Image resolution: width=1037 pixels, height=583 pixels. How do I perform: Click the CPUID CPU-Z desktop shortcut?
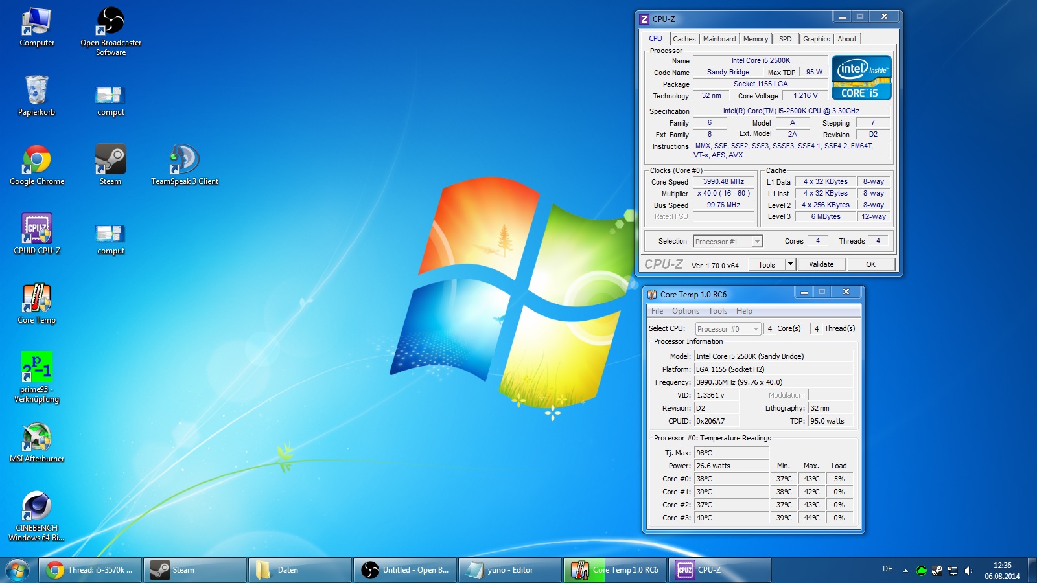pyautogui.click(x=37, y=234)
